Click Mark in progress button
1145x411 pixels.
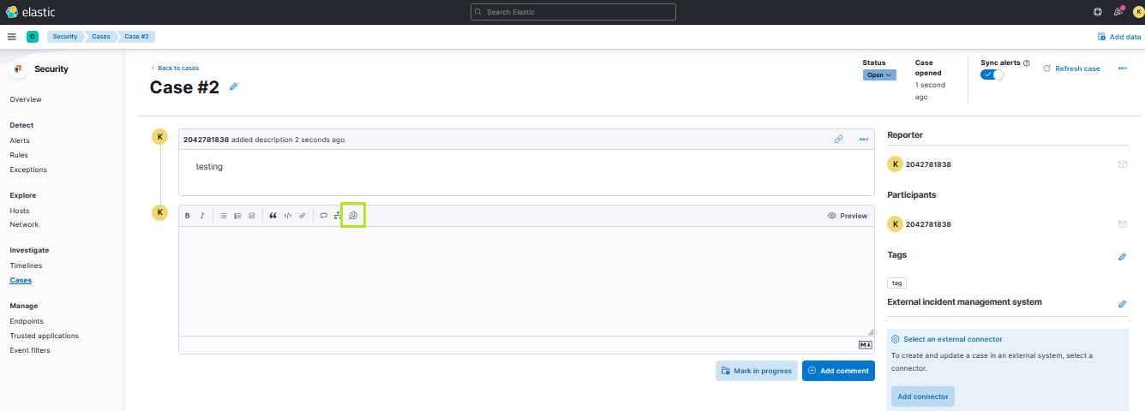click(x=756, y=371)
